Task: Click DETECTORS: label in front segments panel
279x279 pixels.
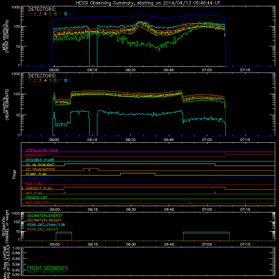Action: 42,9
